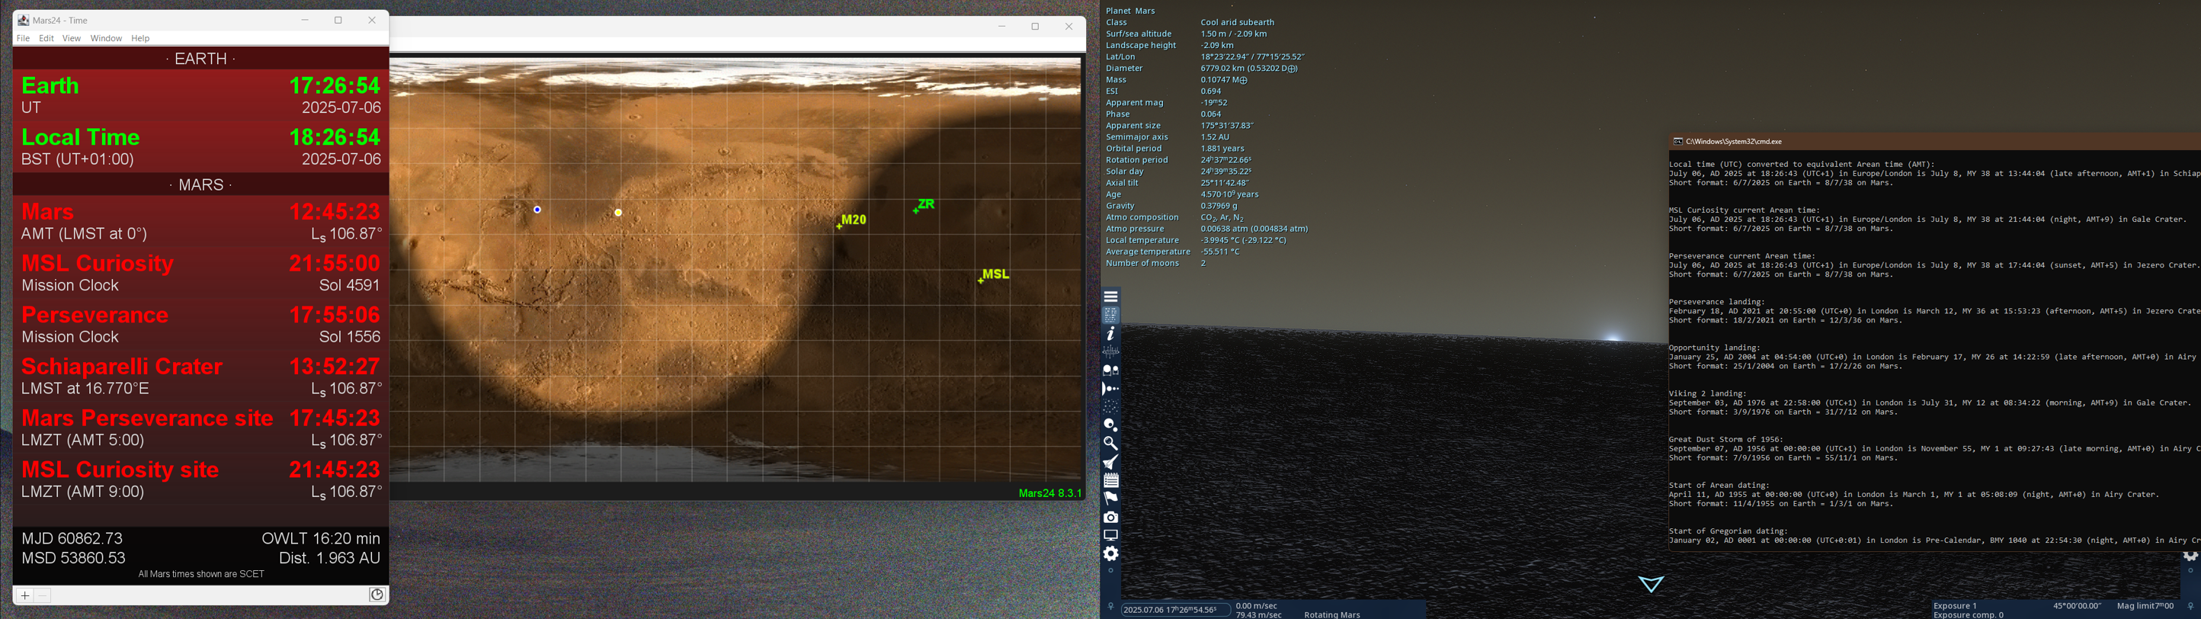Click the clock settings icon in Mars24

(376, 595)
